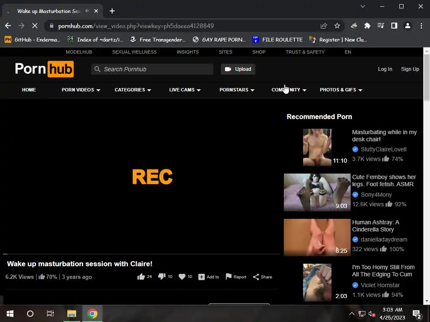Click the video player area showing REC
430x322 pixels.
141,177
